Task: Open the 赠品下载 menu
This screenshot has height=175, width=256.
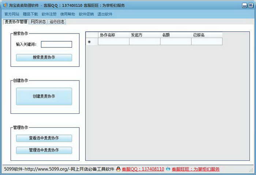Action: click(x=30, y=14)
